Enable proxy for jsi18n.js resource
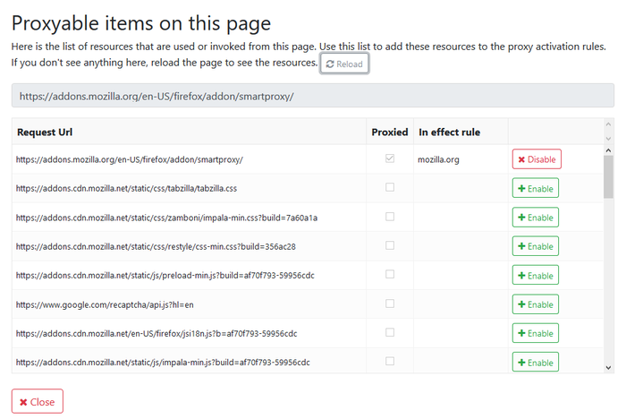Viewport: 626px width, 419px height. pyautogui.click(x=535, y=333)
